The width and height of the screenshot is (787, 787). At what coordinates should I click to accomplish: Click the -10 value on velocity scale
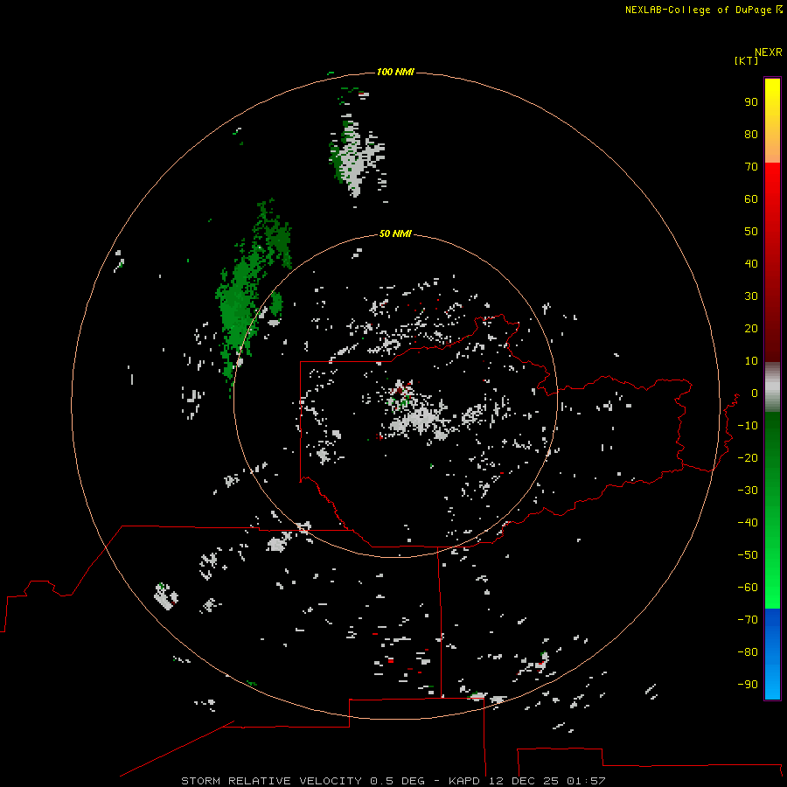[748, 426]
